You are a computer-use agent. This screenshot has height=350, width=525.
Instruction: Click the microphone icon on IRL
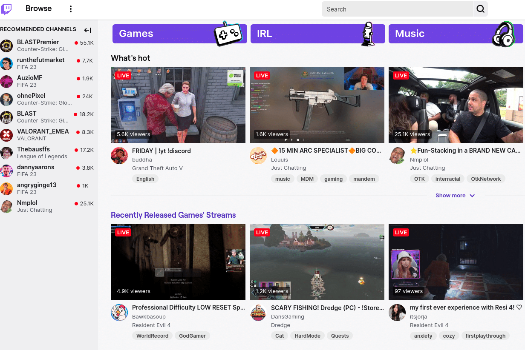(x=368, y=34)
